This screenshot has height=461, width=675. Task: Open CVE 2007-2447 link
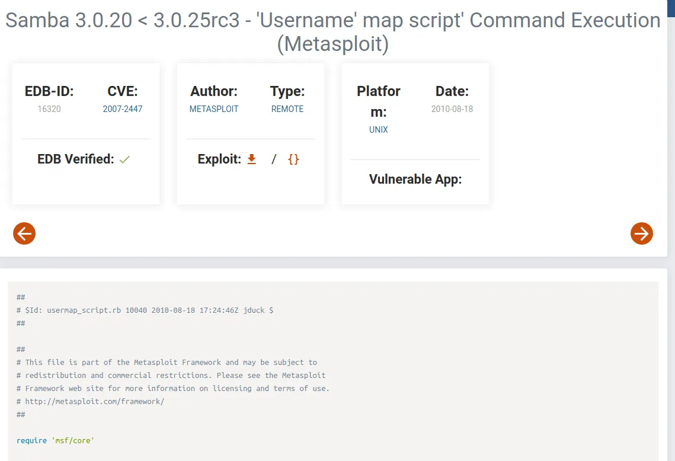tap(123, 109)
